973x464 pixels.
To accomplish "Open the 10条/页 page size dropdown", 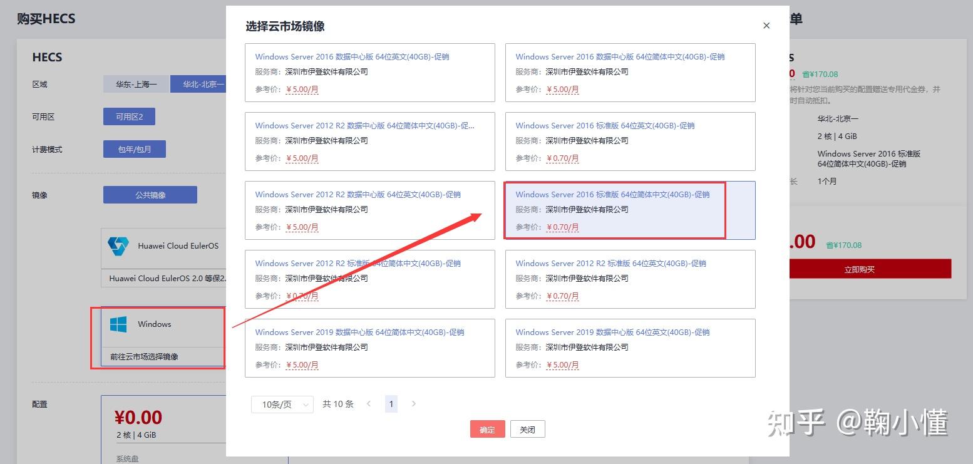I will (x=282, y=405).
